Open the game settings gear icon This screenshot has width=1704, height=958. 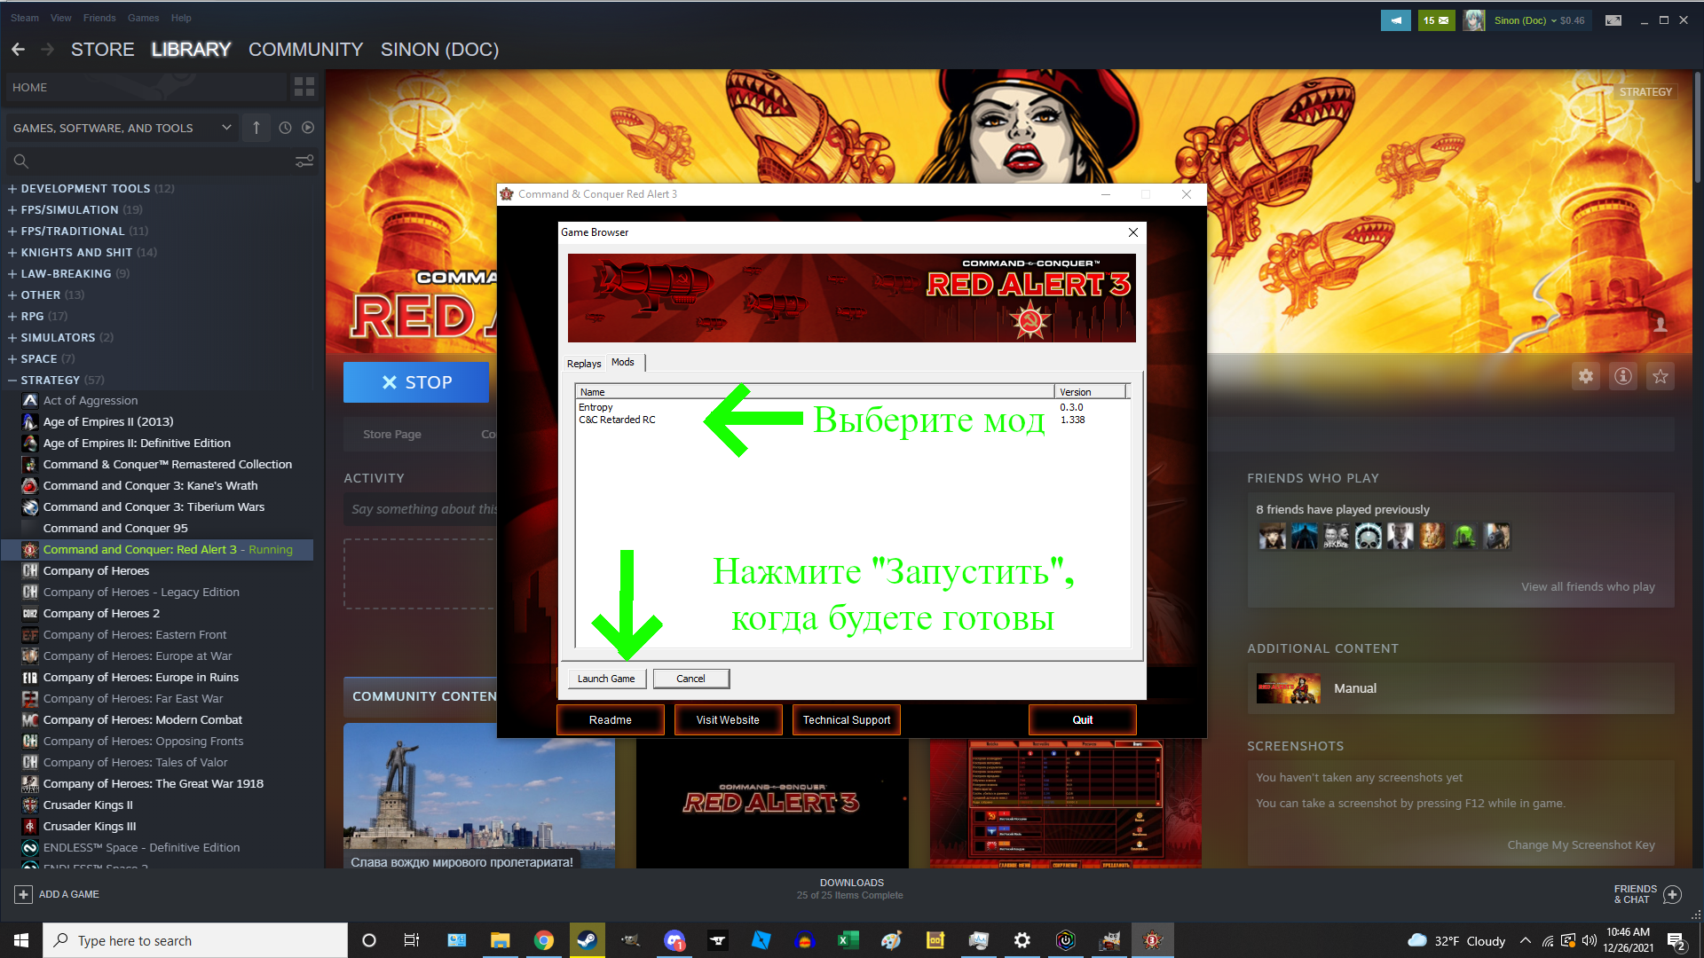tap(1586, 376)
